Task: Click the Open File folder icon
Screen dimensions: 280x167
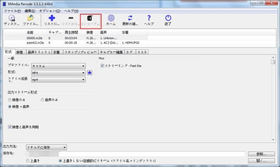Action: (30, 18)
